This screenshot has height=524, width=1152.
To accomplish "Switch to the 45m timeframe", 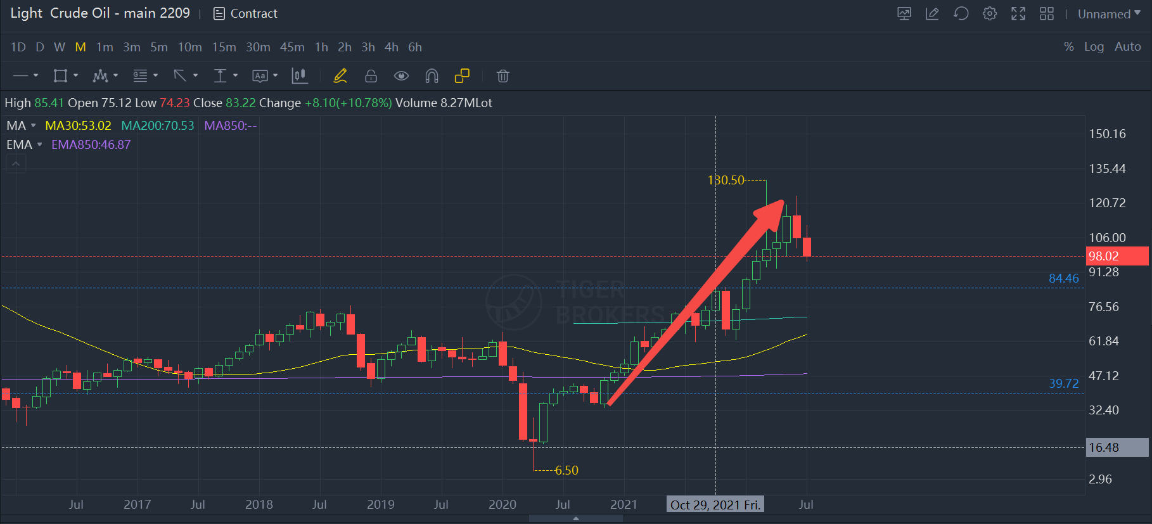I will (x=292, y=47).
